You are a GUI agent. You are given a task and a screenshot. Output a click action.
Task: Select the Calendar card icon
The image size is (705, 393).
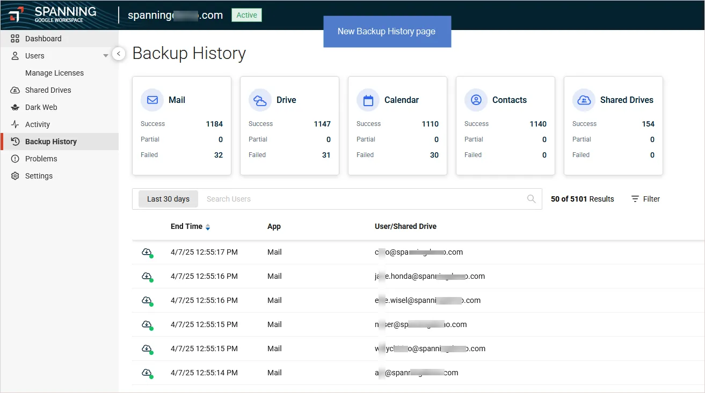[x=368, y=100]
